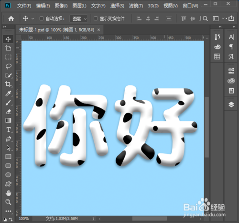Open the Color panel palette icon
Screen dimensions: 239x223
217,47
